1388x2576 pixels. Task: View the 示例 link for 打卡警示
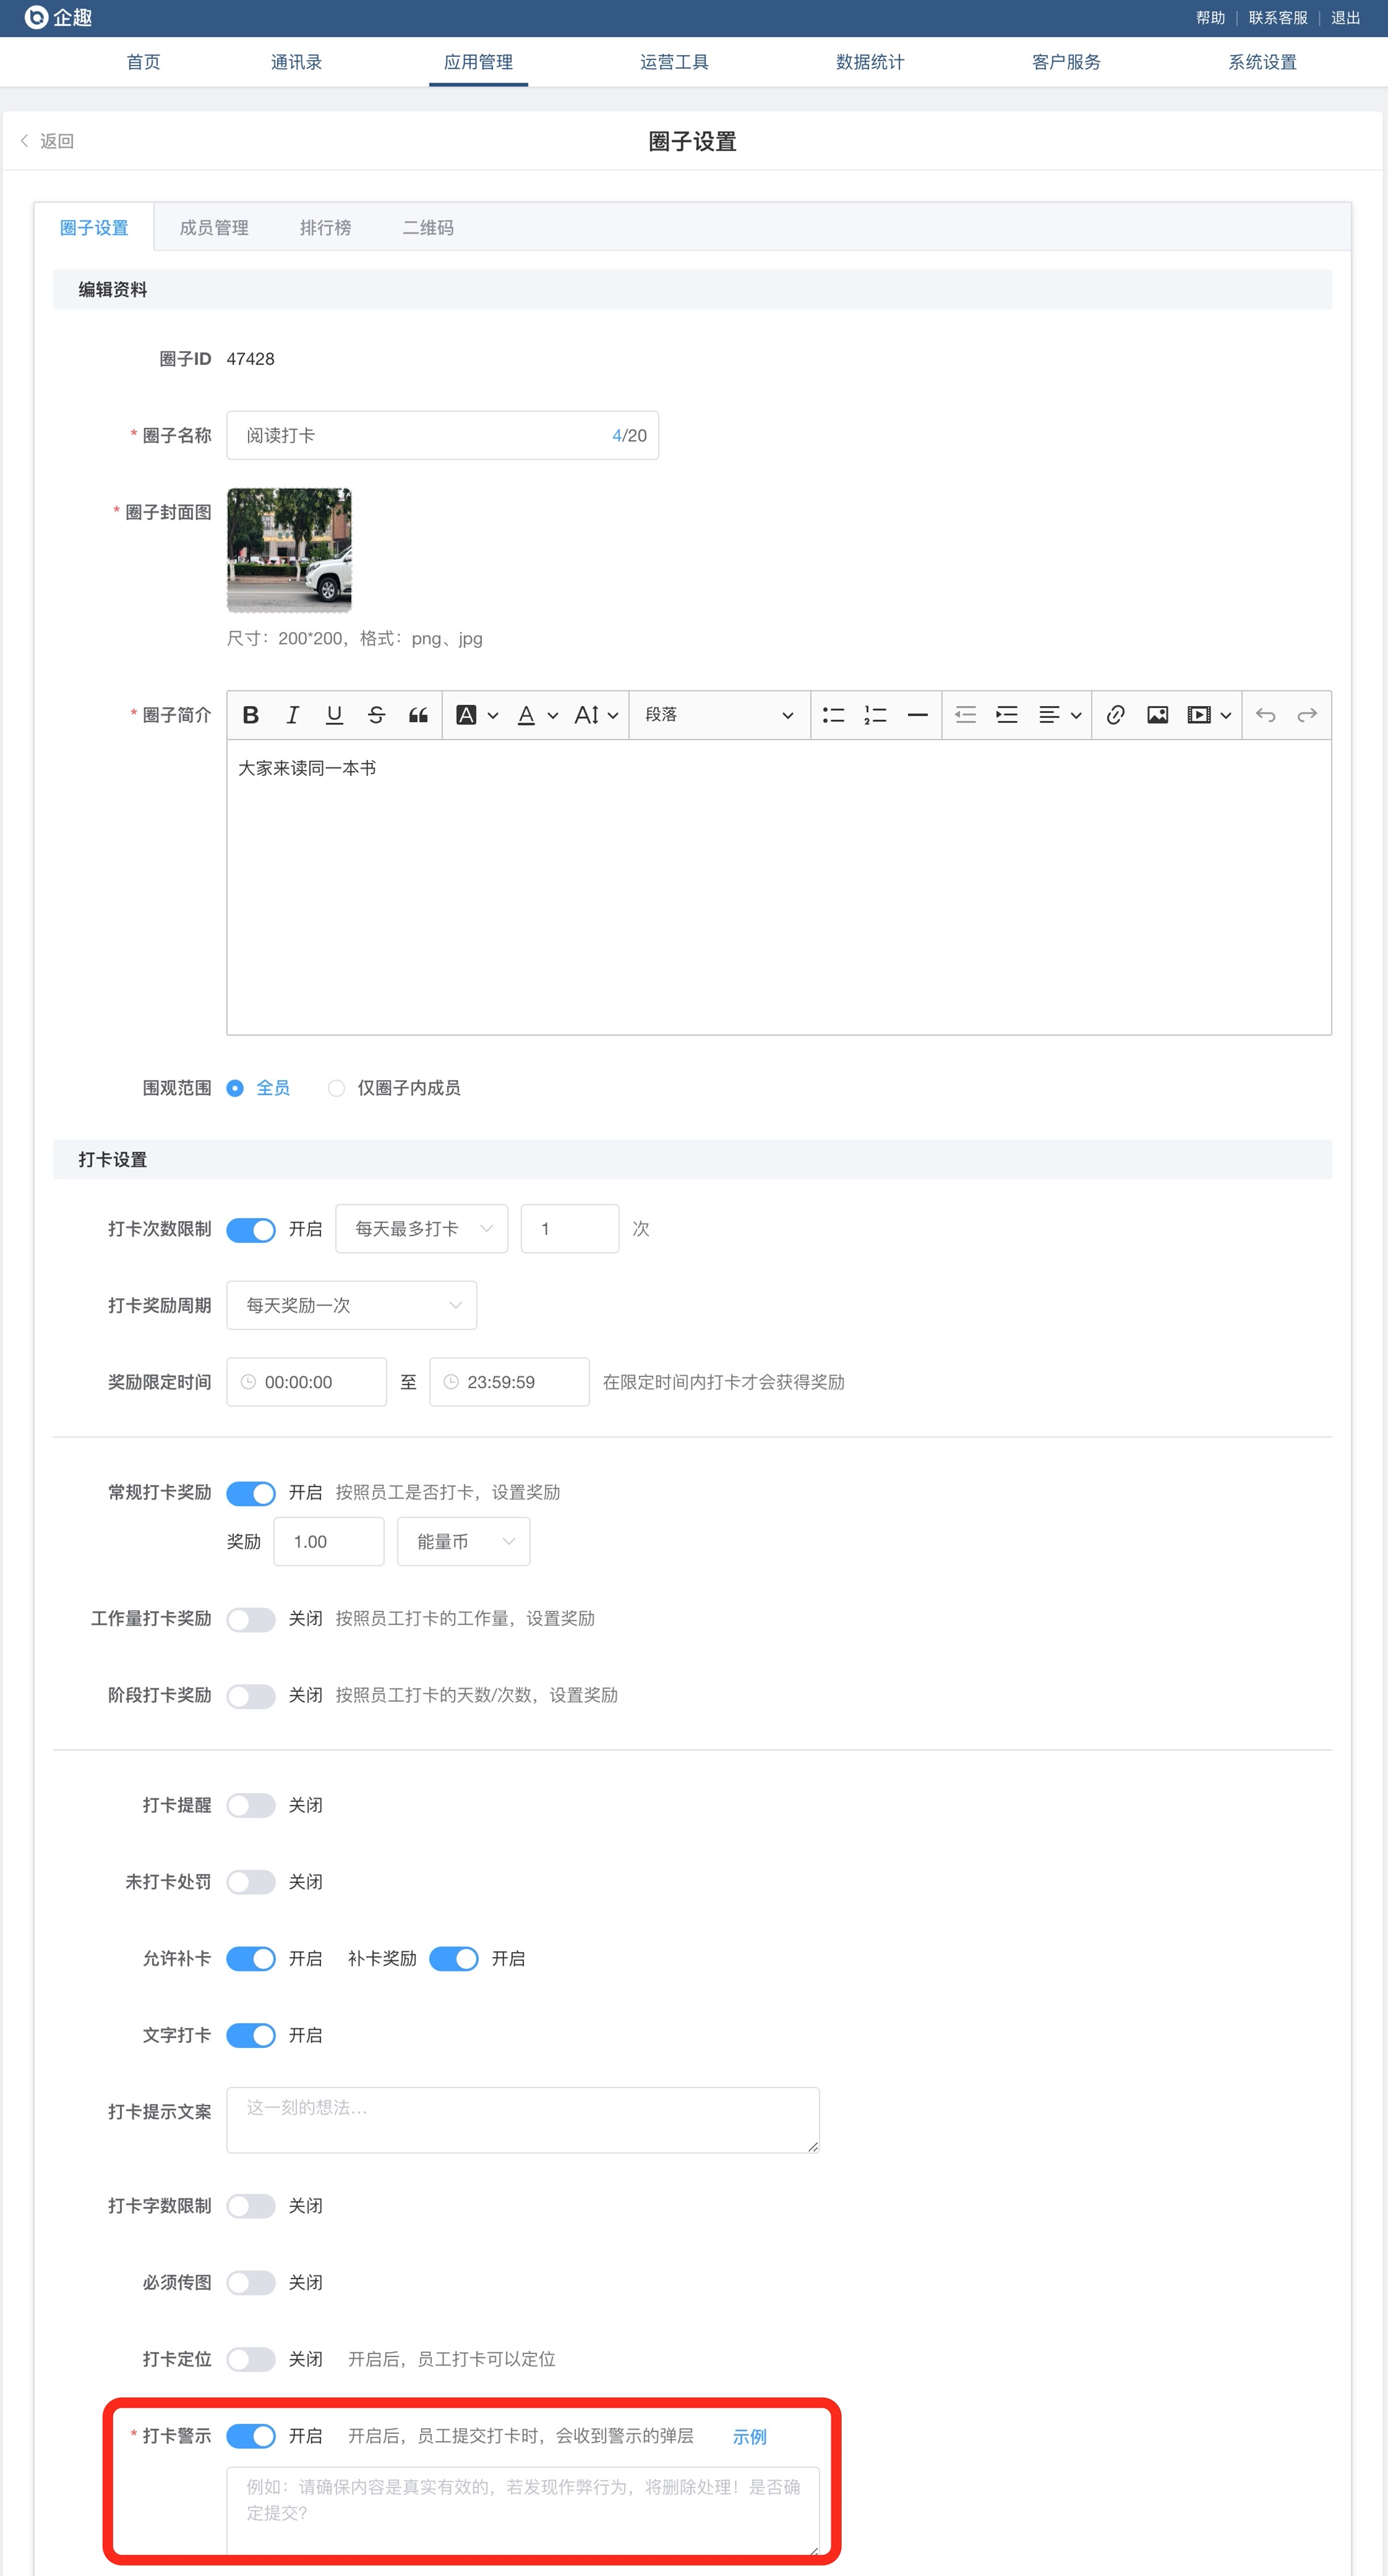pyautogui.click(x=749, y=2438)
